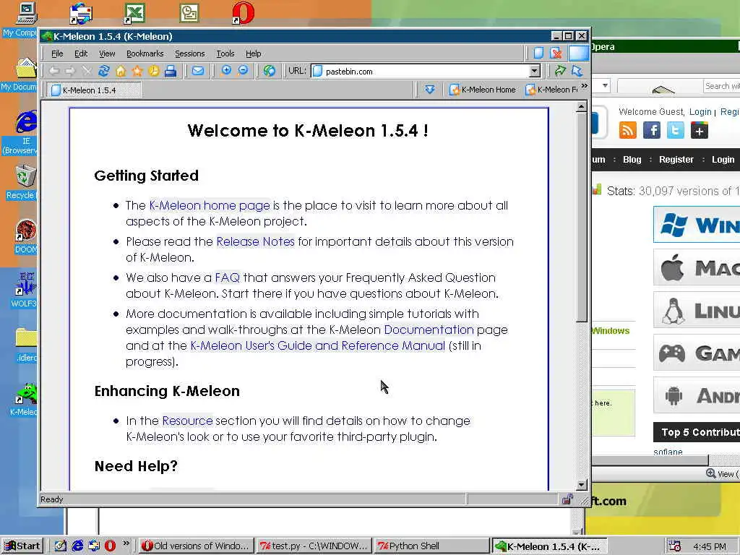This screenshot has height=555, width=740.
Task: Open K-Meleon User's Guide and Reference Manual link
Action: [318, 345]
